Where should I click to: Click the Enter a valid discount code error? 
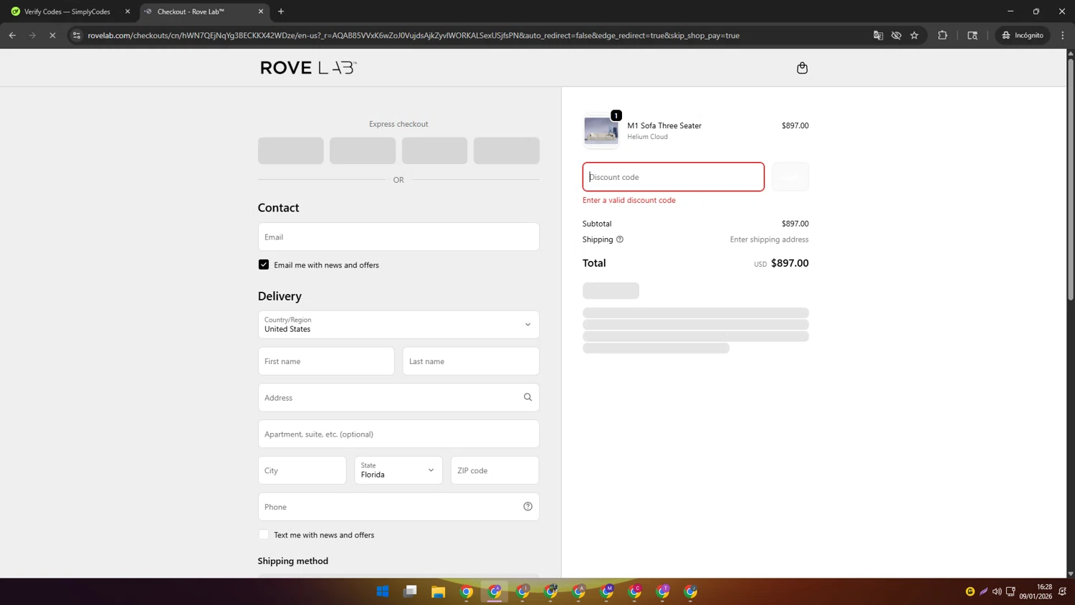click(629, 200)
